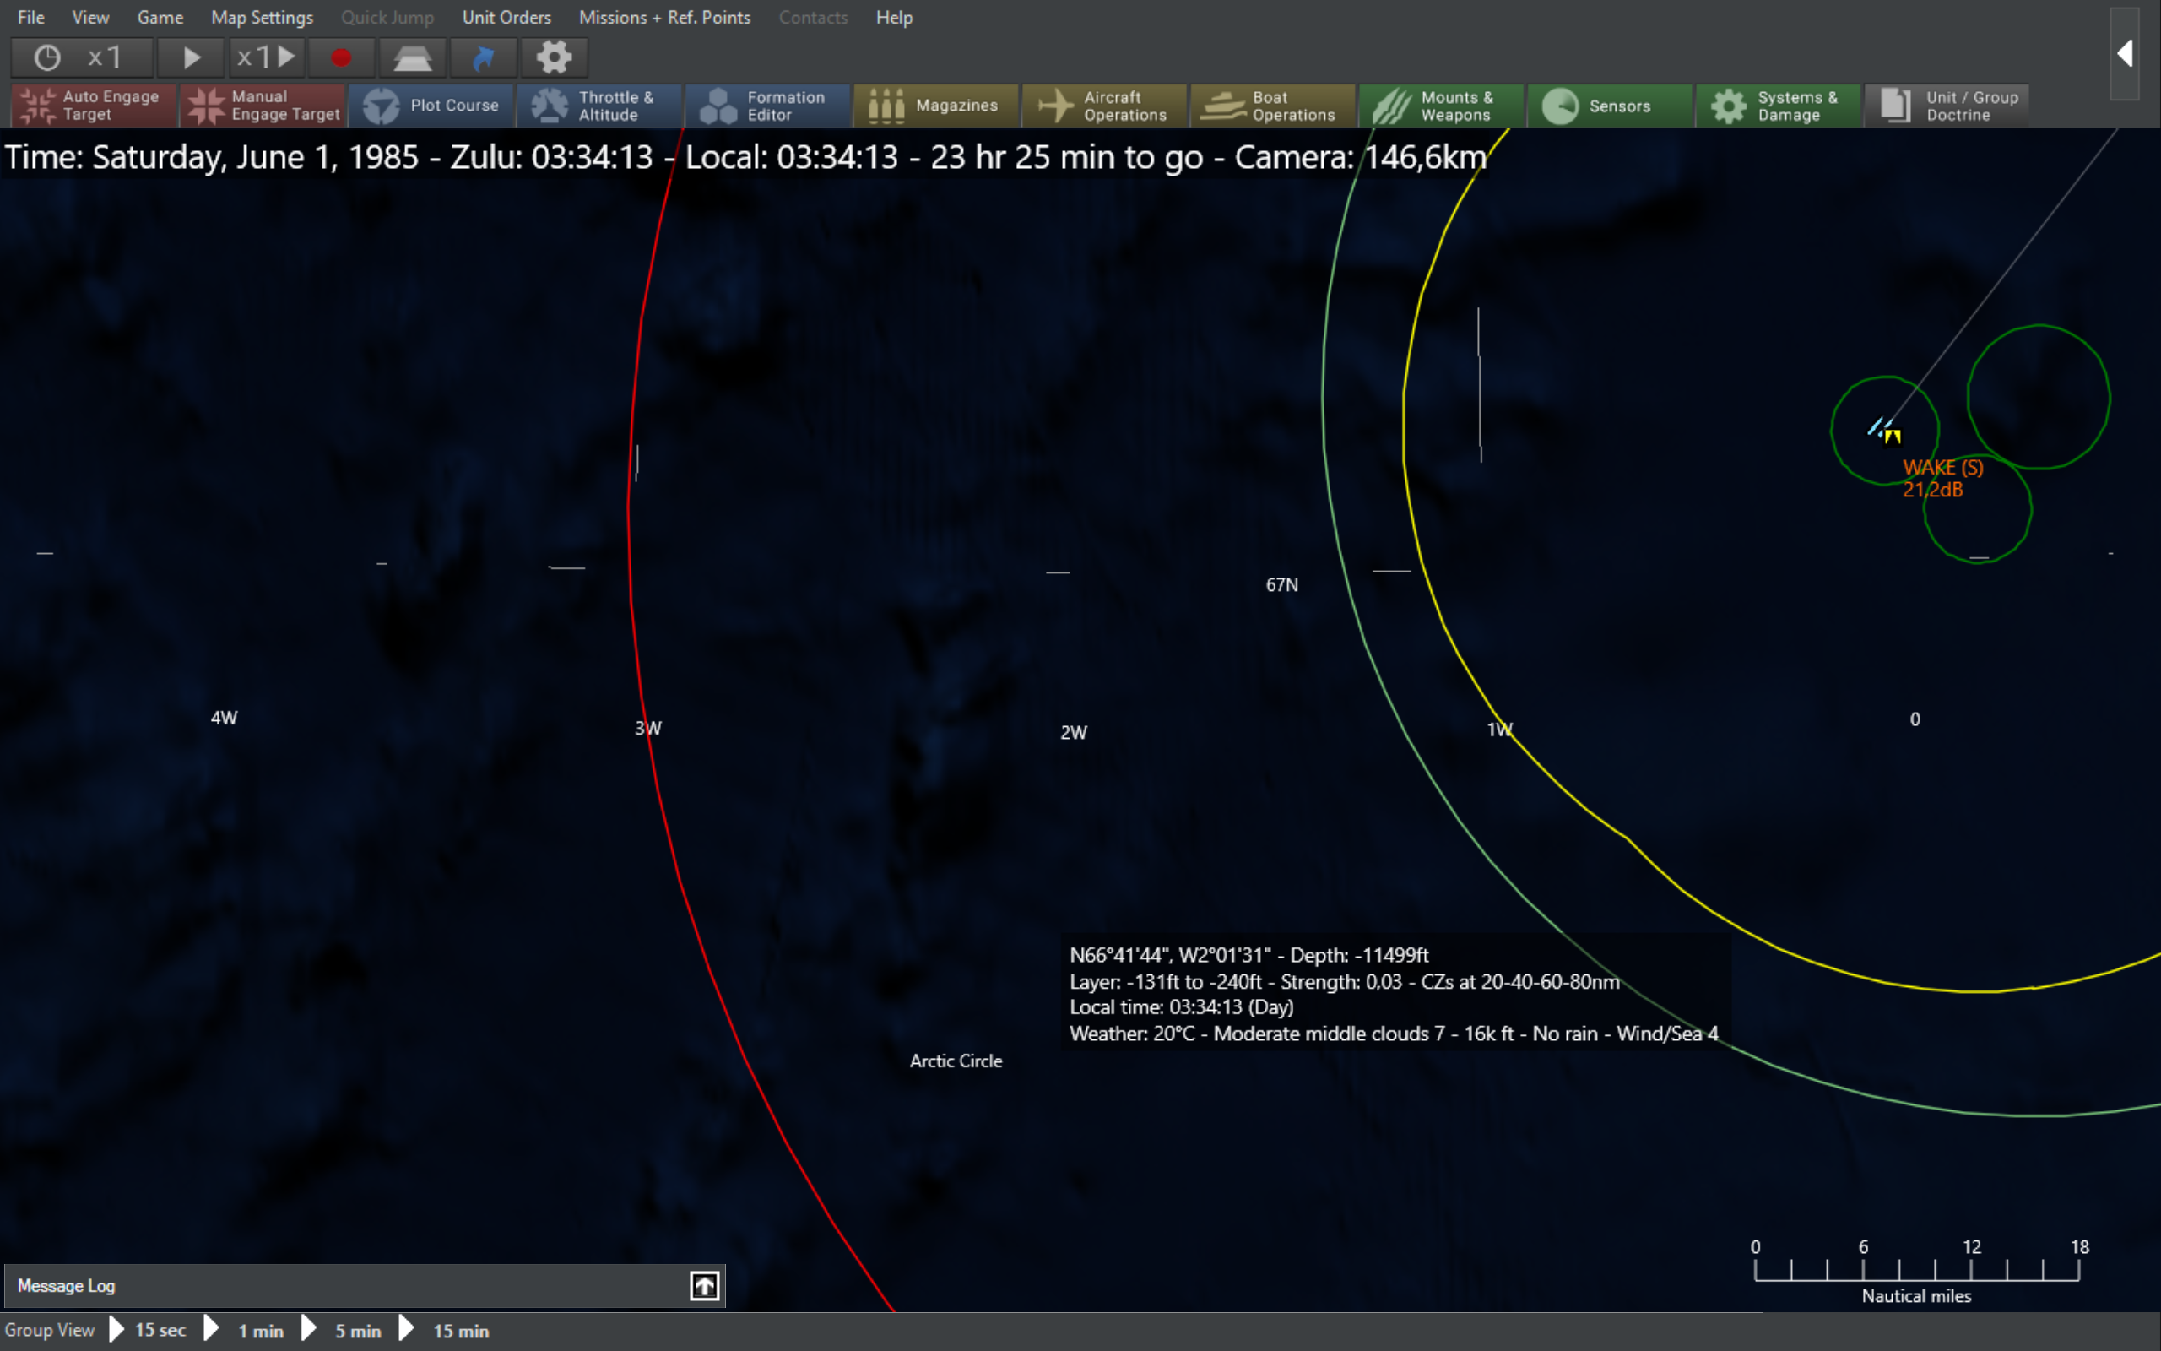Image resolution: width=2161 pixels, height=1351 pixels.
Task: Click the 3W longitude label
Action: click(648, 728)
